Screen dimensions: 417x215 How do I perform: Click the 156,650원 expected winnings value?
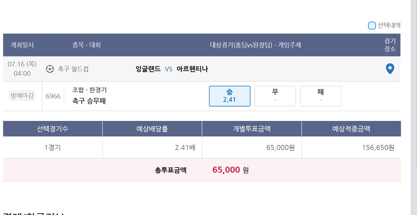pyautogui.click(x=378, y=148)
